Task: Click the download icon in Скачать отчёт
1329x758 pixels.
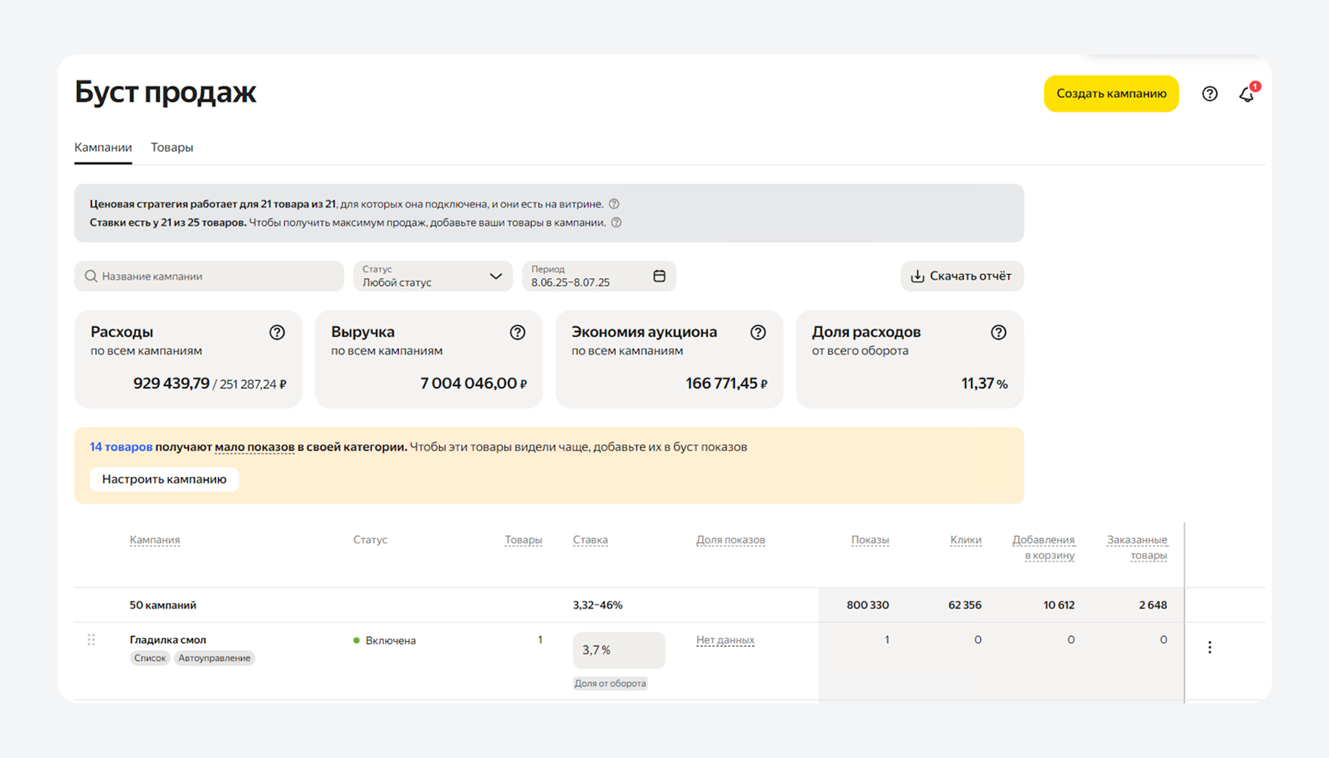Action: coord(917,276)
